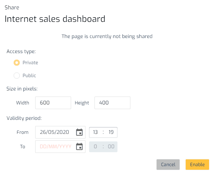The width and height of the screenshot is (213, 173).
Task: Click the Private option label
Action: [x=30, y=62]
